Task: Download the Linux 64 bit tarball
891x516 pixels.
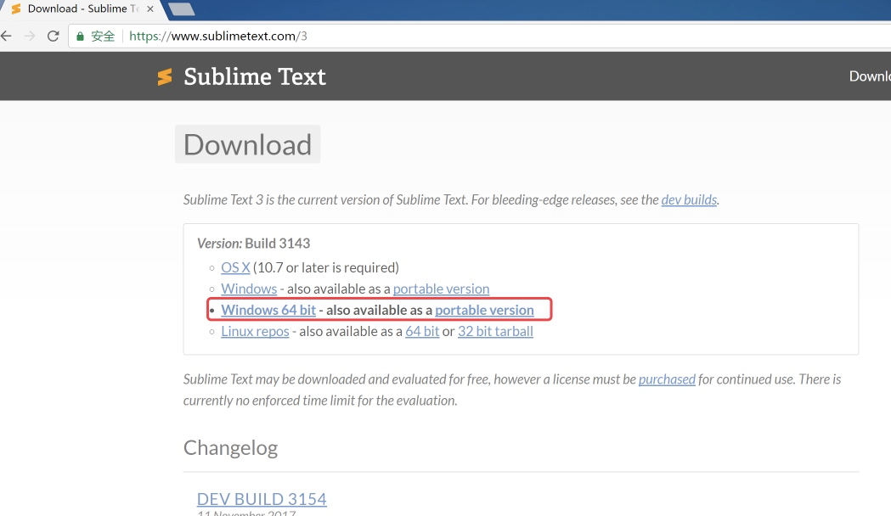Action: (422, 332)
